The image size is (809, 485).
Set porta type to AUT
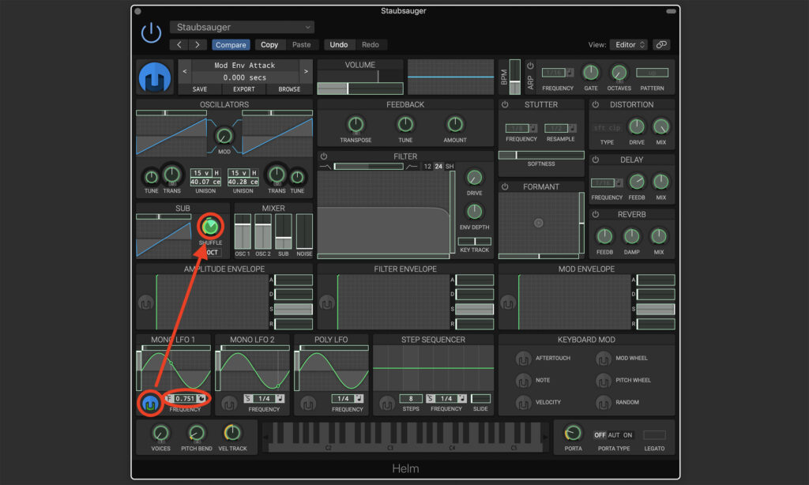pyautogui.click(x=614, y=435)
